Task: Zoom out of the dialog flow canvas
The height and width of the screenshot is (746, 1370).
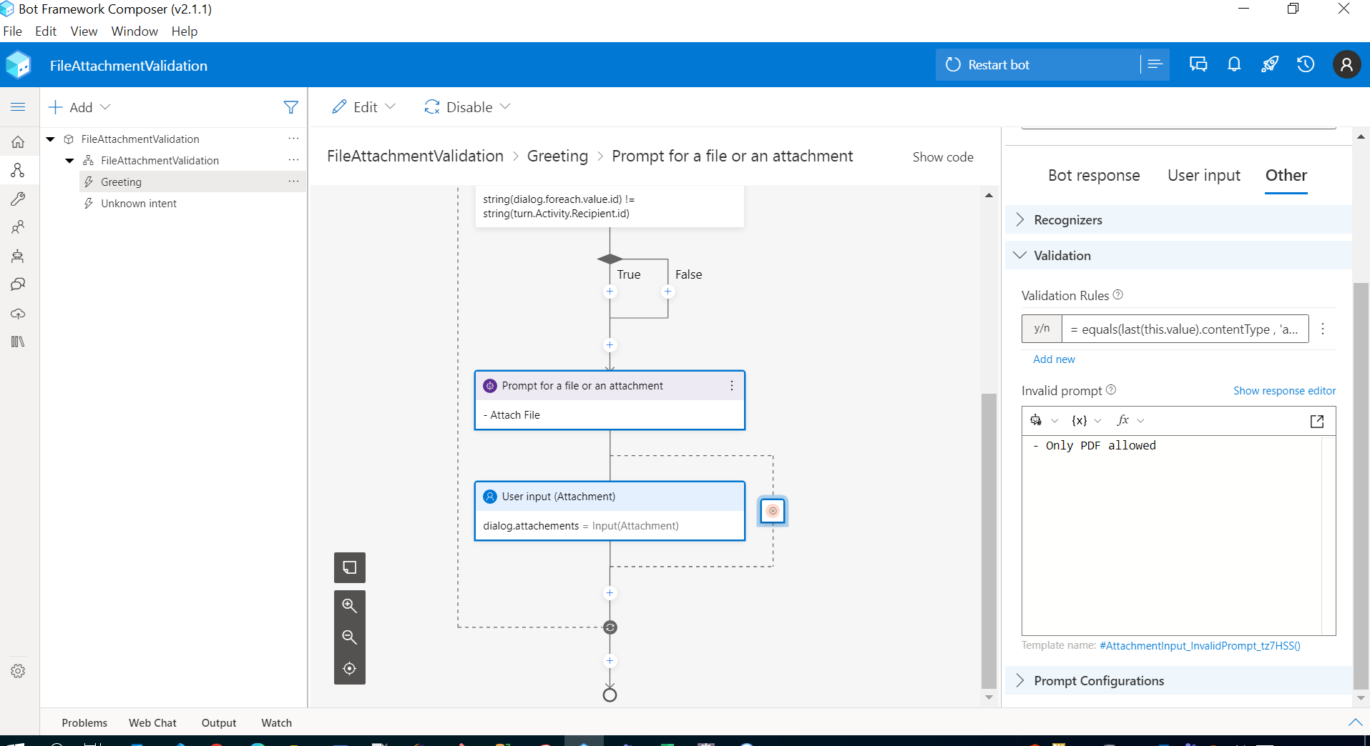Action: 349,637
